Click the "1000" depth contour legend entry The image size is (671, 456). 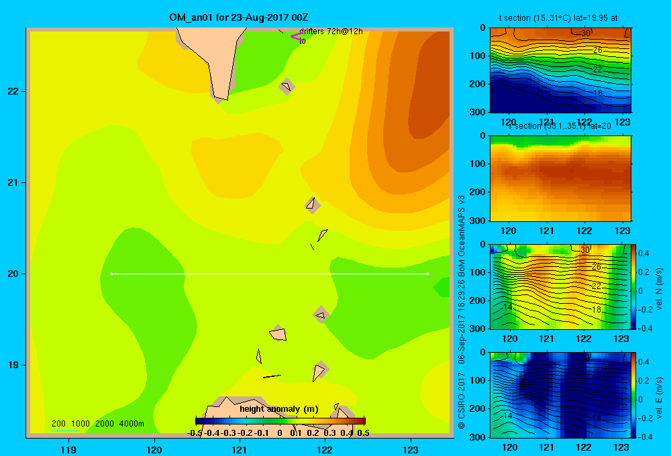tap(80, 424)
